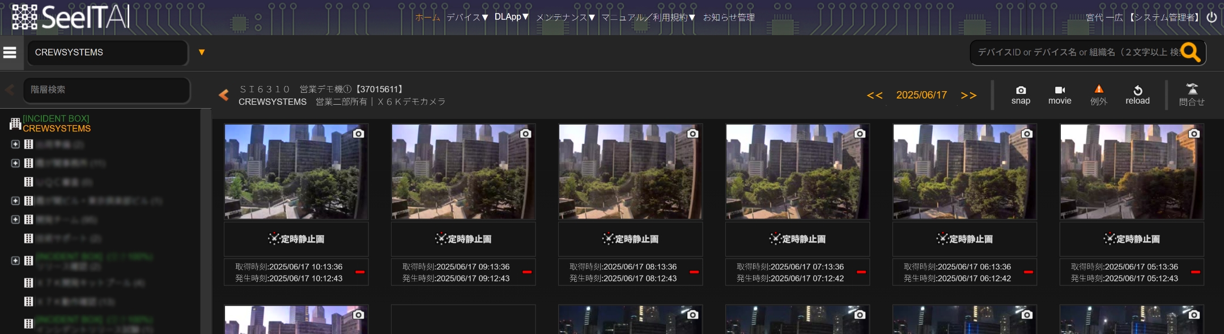Click the red marker on 09:13:36 entry

pos(526,272)
